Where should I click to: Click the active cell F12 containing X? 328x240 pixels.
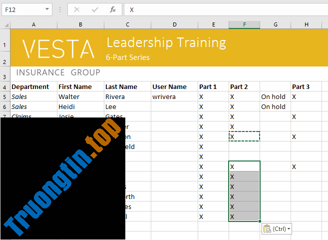[244, 166]
